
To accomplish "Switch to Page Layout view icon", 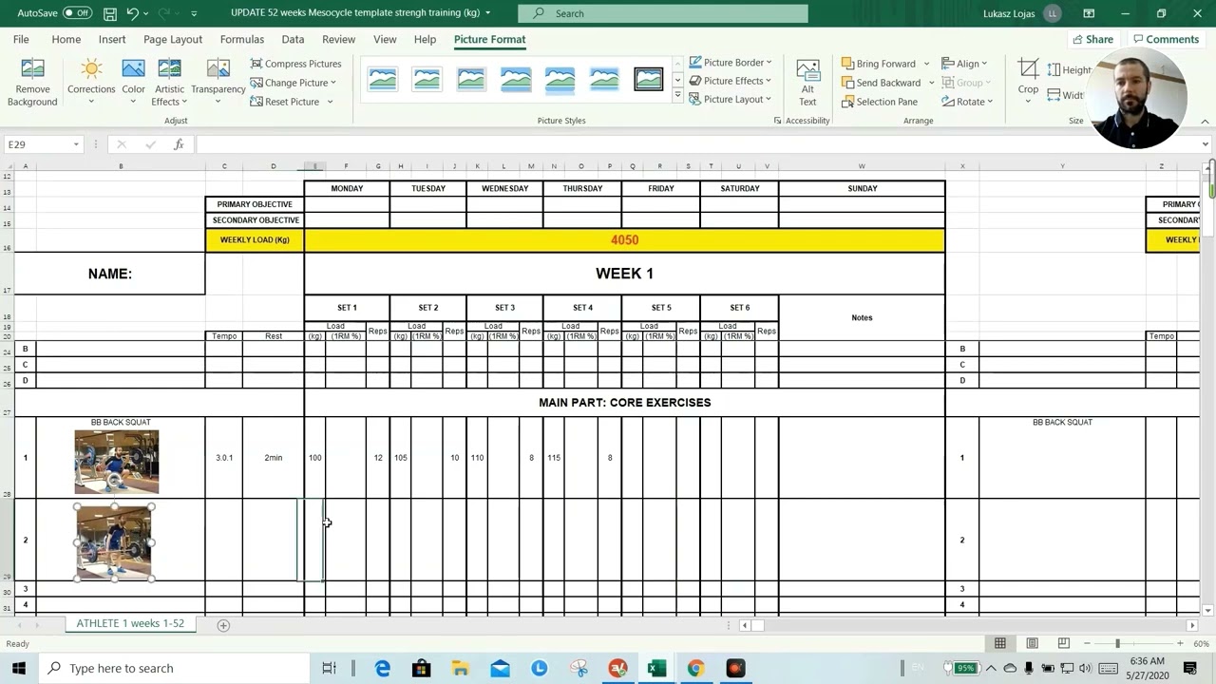I will click(1032, 643).
